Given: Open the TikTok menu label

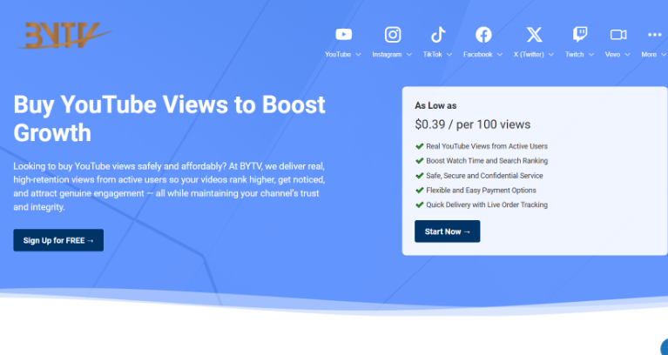Looking at the screenshot, I should pos(432,55).
